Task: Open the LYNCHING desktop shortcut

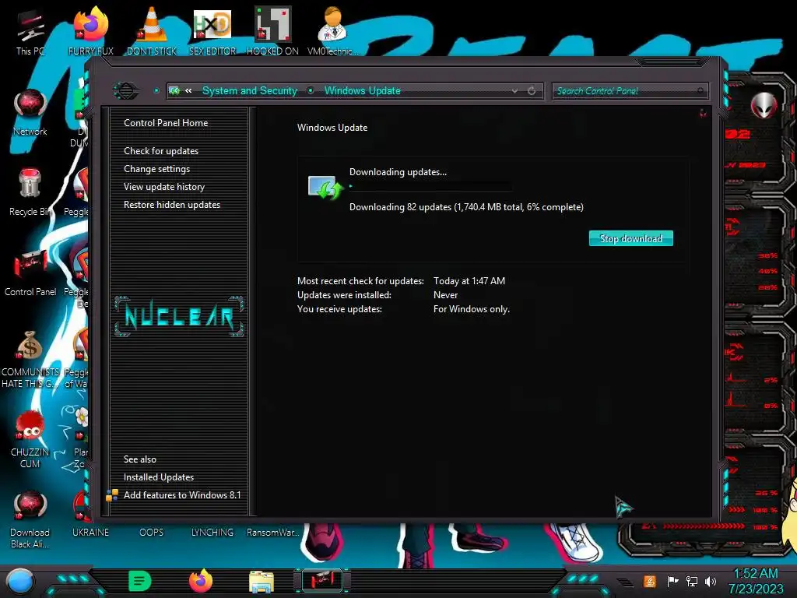Action: pyautogui.click(x=212, y=533)
